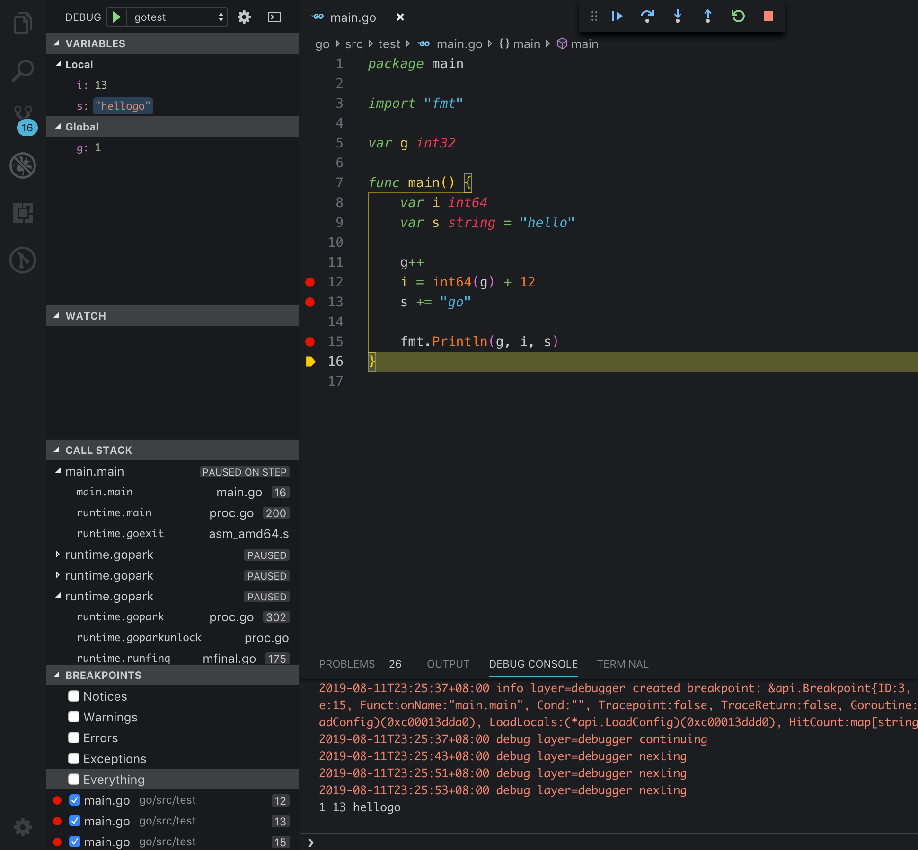
Task: Toggle the Everything breakpoint checkbox
Action: (x=74, y=779)
